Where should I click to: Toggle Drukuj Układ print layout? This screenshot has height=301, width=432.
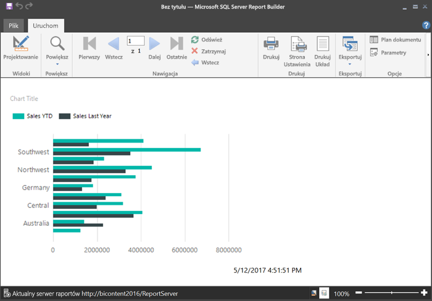(x=323, y=51)
